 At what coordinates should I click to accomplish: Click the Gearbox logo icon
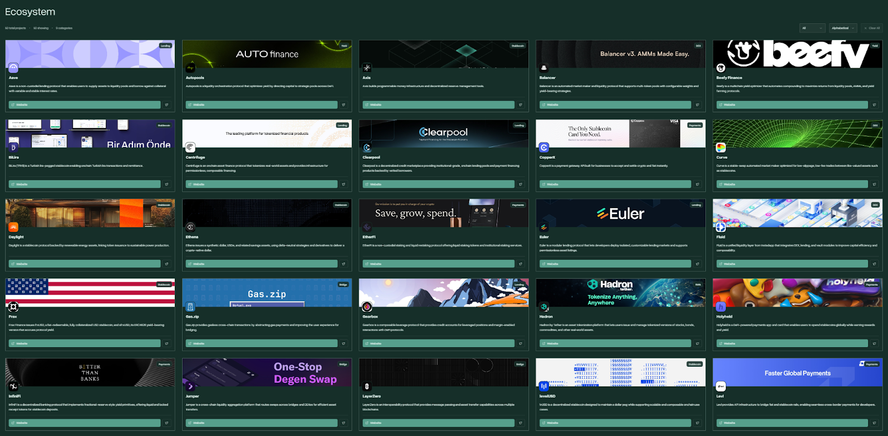(367, 307)
